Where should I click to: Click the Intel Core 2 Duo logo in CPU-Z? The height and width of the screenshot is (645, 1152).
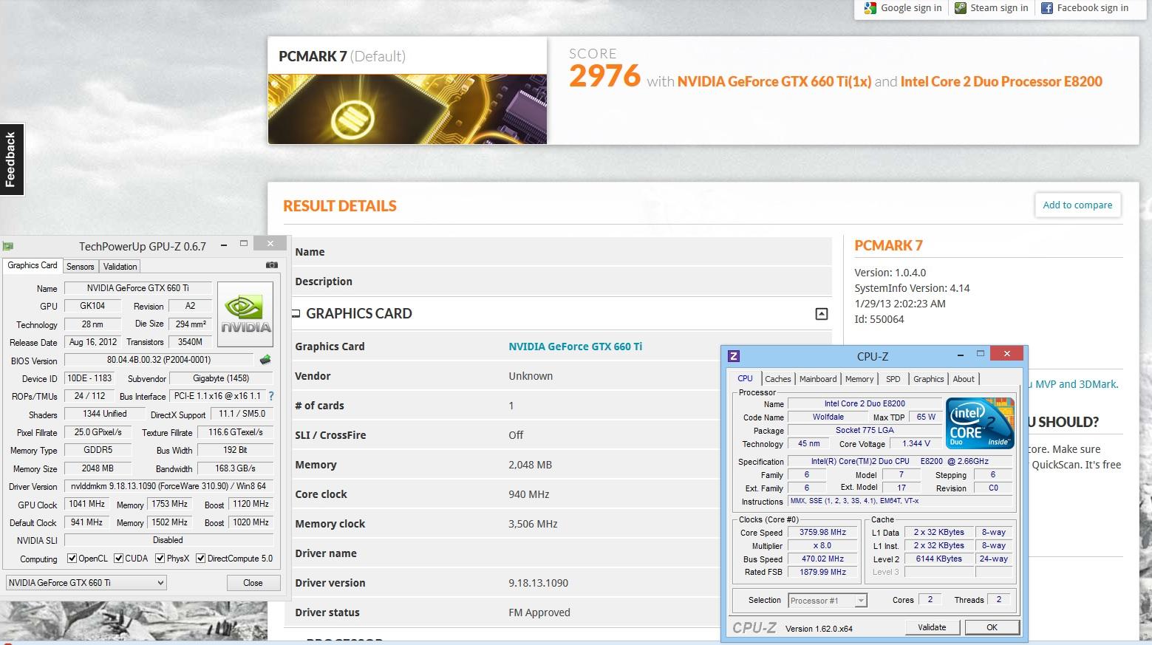[980, 423]
